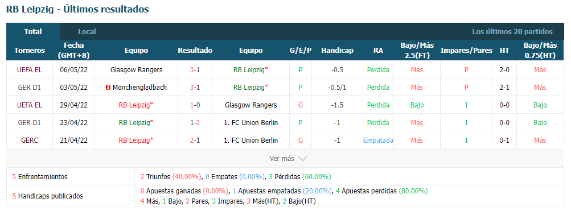Click GER D1 tournament on 03/05/22 row
The width and height of the screenshot is (571, 211).
[x=30, y=88]
